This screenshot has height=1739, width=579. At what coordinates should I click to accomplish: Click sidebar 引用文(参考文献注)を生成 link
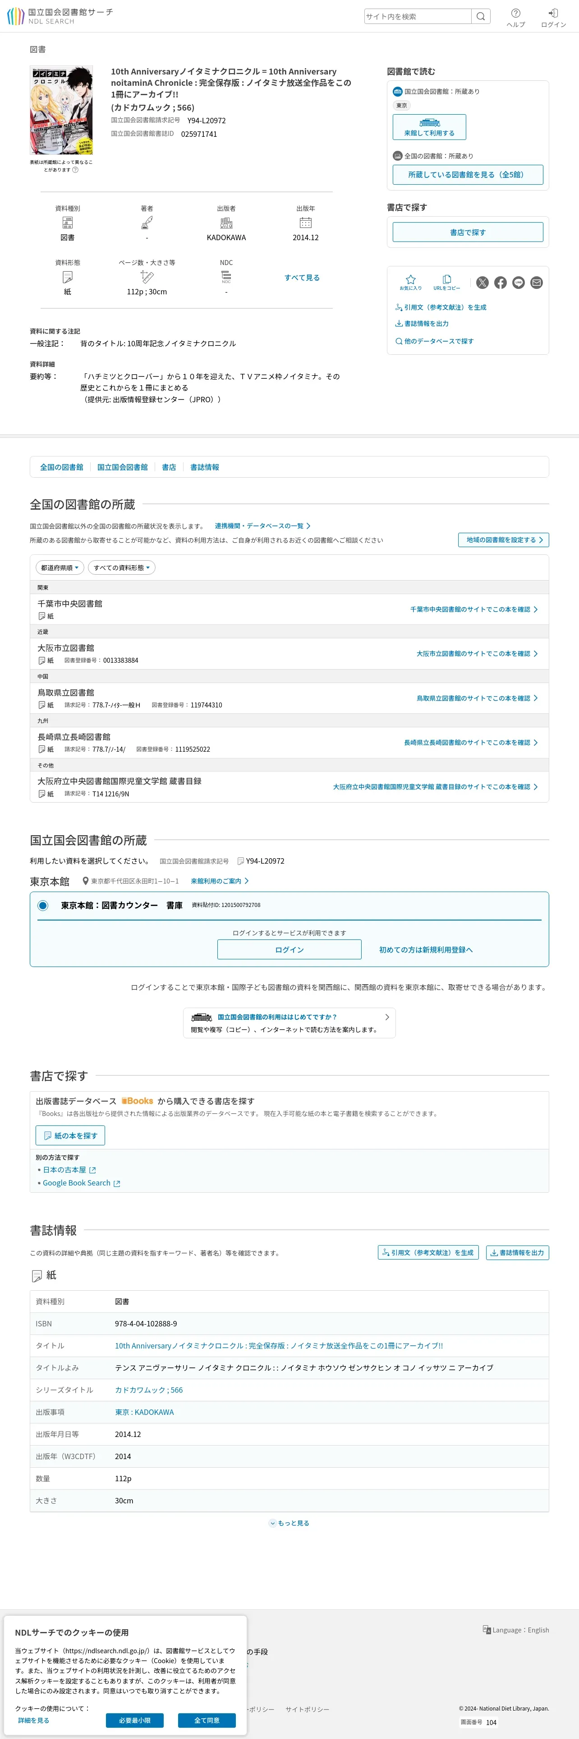pos(441,307)
